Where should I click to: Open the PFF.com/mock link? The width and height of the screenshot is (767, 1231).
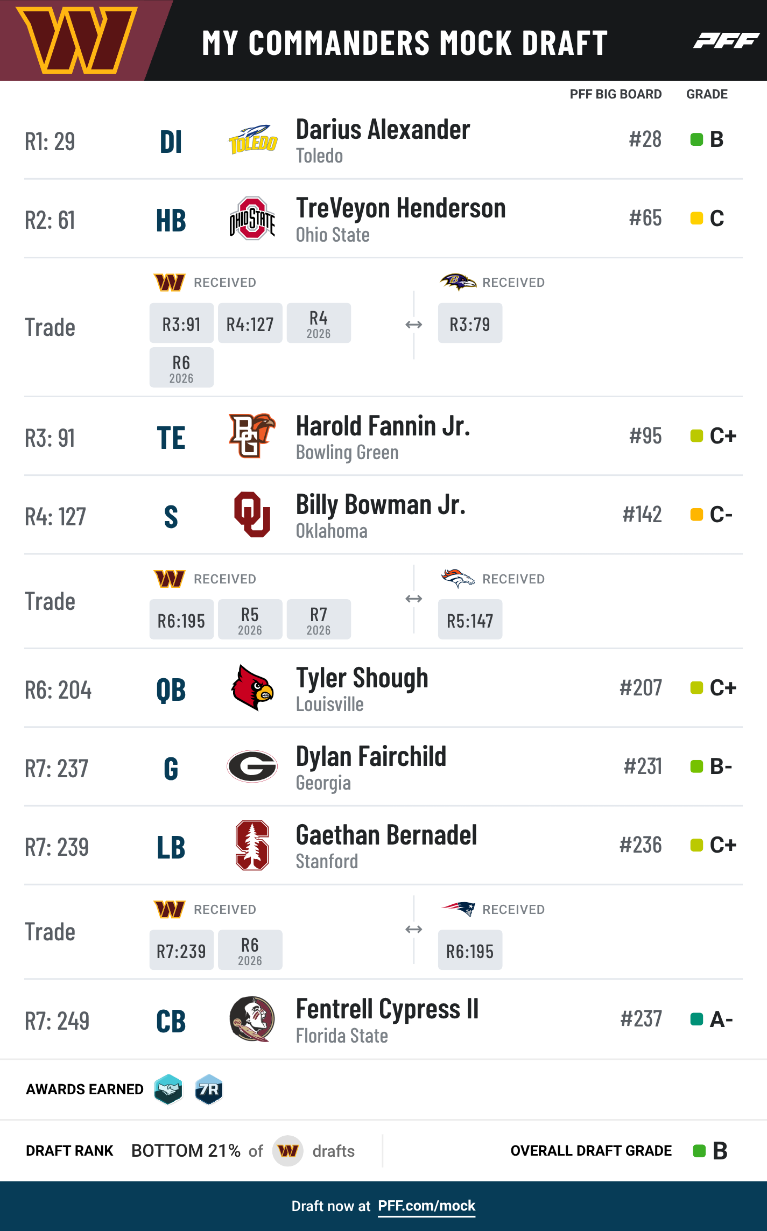click(x=427, y=1206)
